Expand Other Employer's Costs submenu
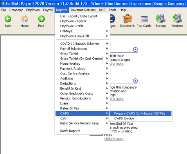The height and width of the screenshot is (154, 187). tap(83, 93)
